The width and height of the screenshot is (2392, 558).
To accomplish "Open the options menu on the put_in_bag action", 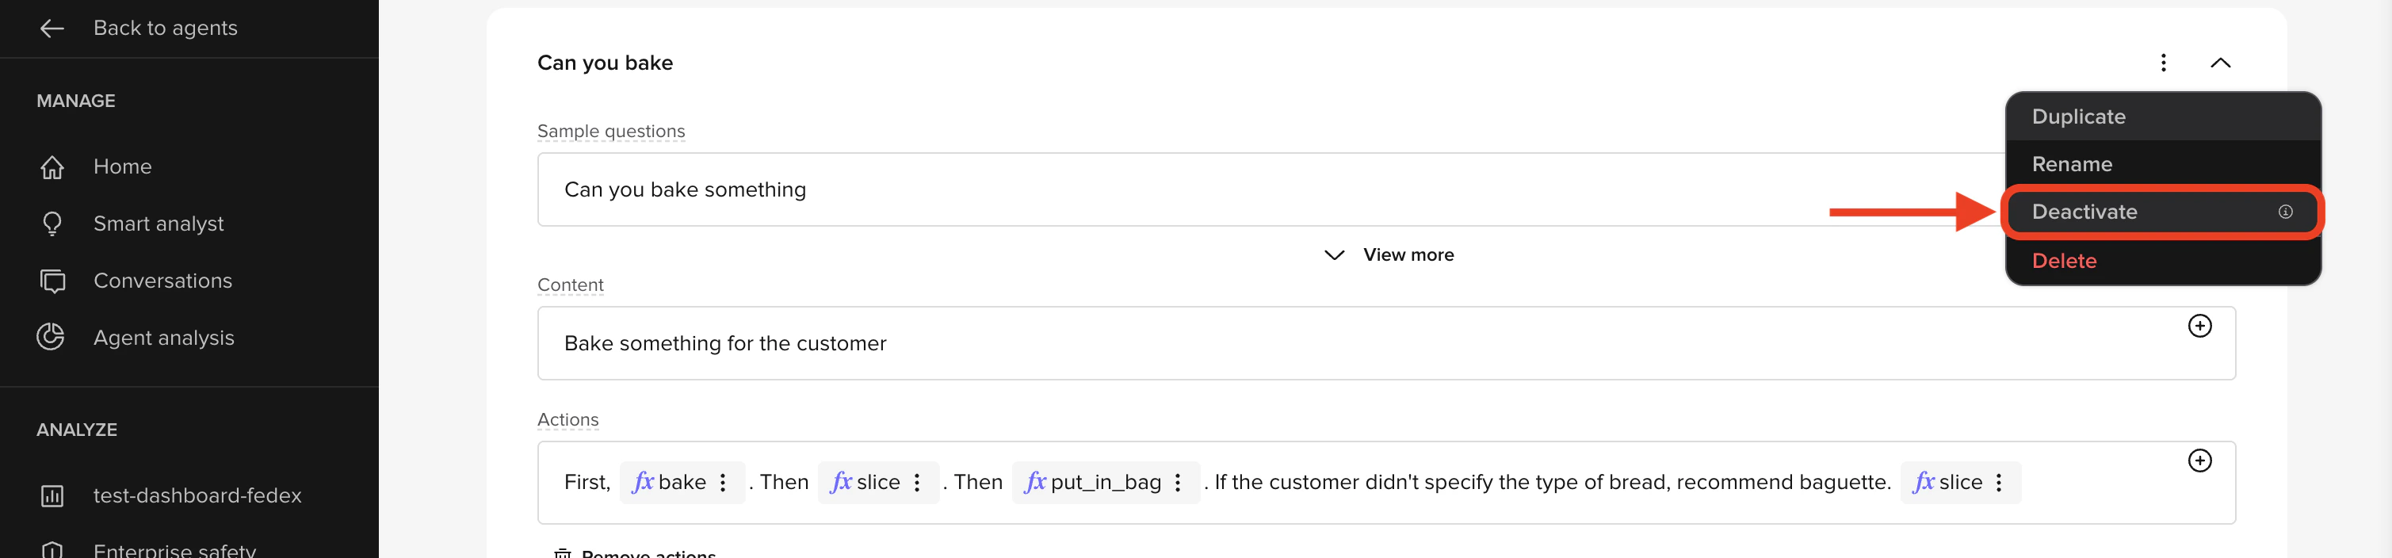I will [x=1178, y=483].
